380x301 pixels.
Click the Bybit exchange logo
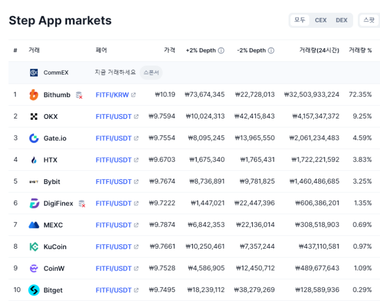34,182
